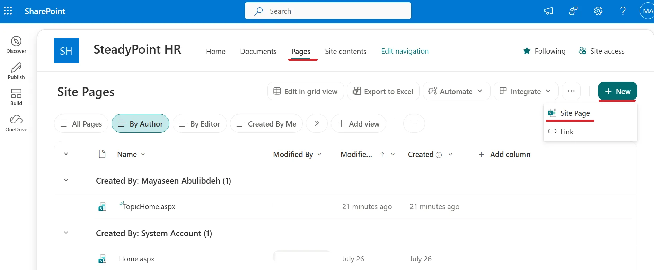Screen dimensions: 654x270
Task: Click TopicHome '21 minutes ago' Modified cell
Action: pos(367,207)
